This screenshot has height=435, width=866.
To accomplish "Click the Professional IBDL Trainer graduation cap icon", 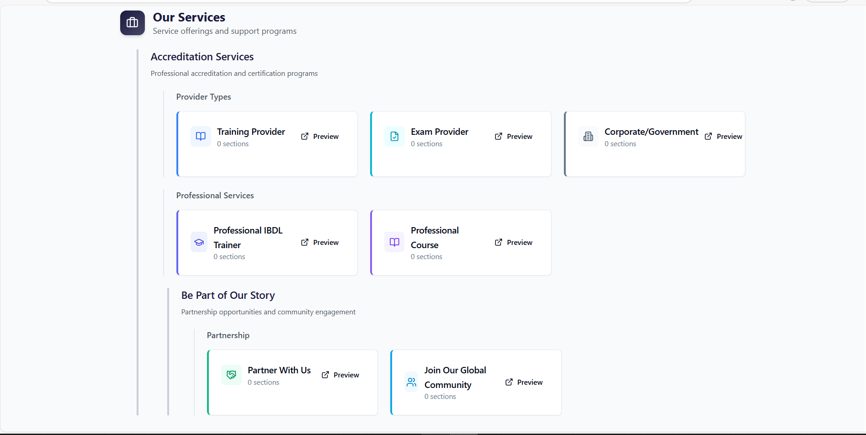I will (199, 242).
